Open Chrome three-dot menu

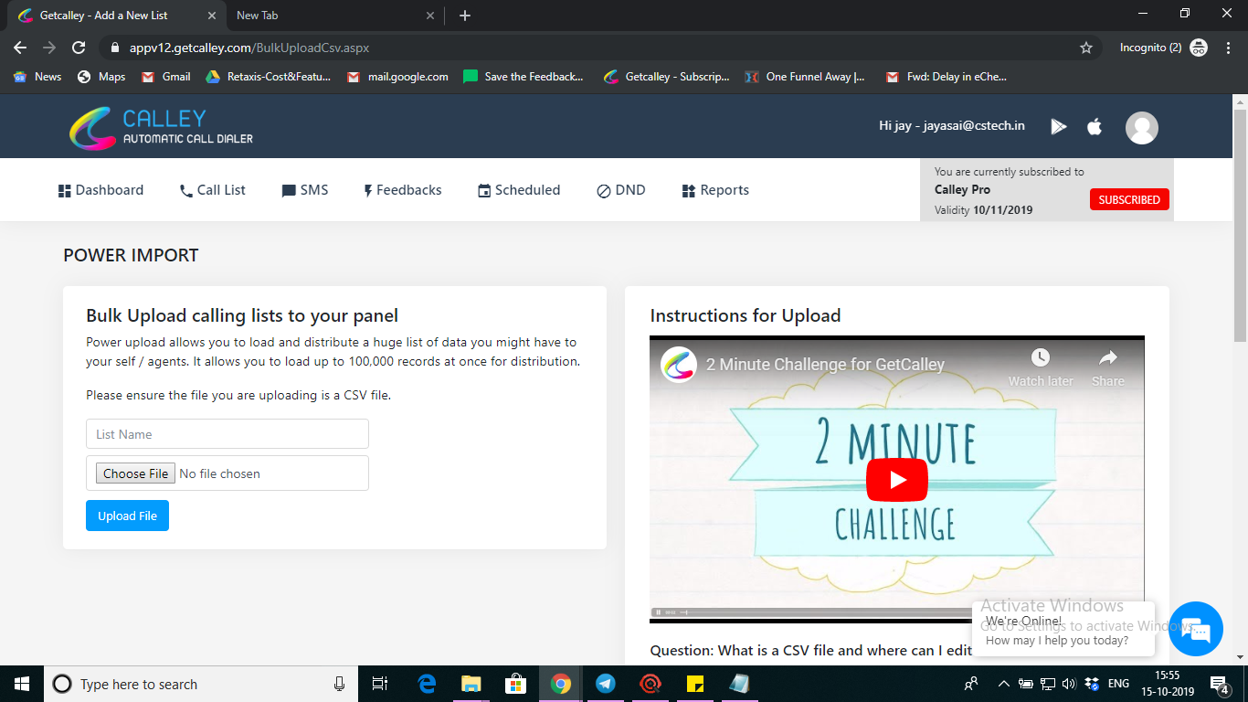1227,48
